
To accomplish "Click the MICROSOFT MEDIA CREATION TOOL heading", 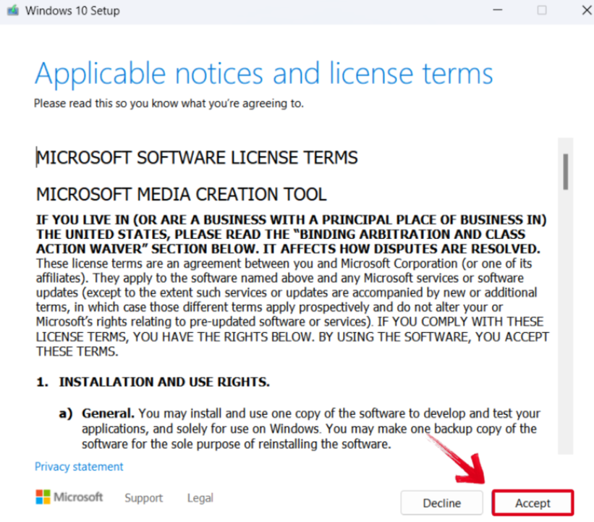I will (x=181, y=194).
